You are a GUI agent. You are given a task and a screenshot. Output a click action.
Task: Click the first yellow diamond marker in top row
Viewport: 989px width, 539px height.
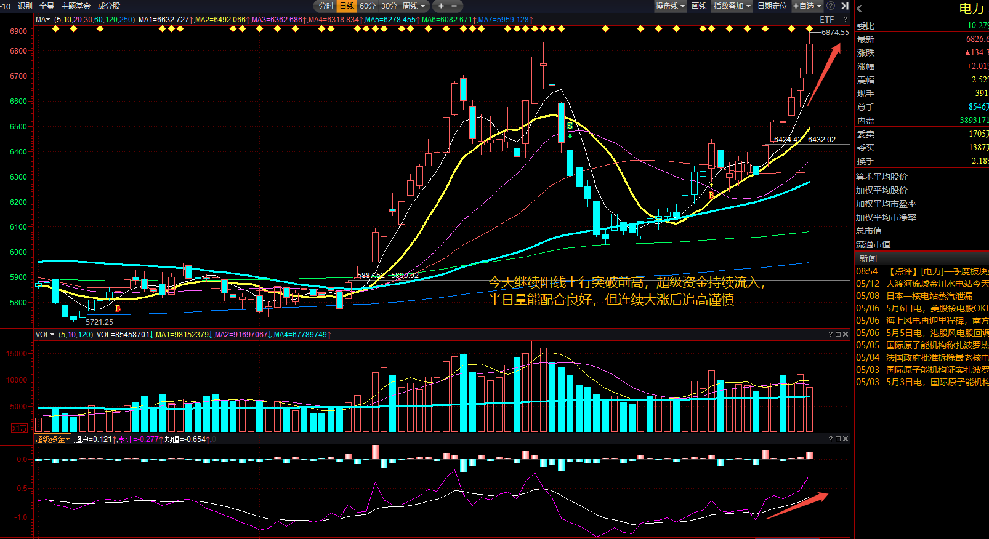point(55,29)
